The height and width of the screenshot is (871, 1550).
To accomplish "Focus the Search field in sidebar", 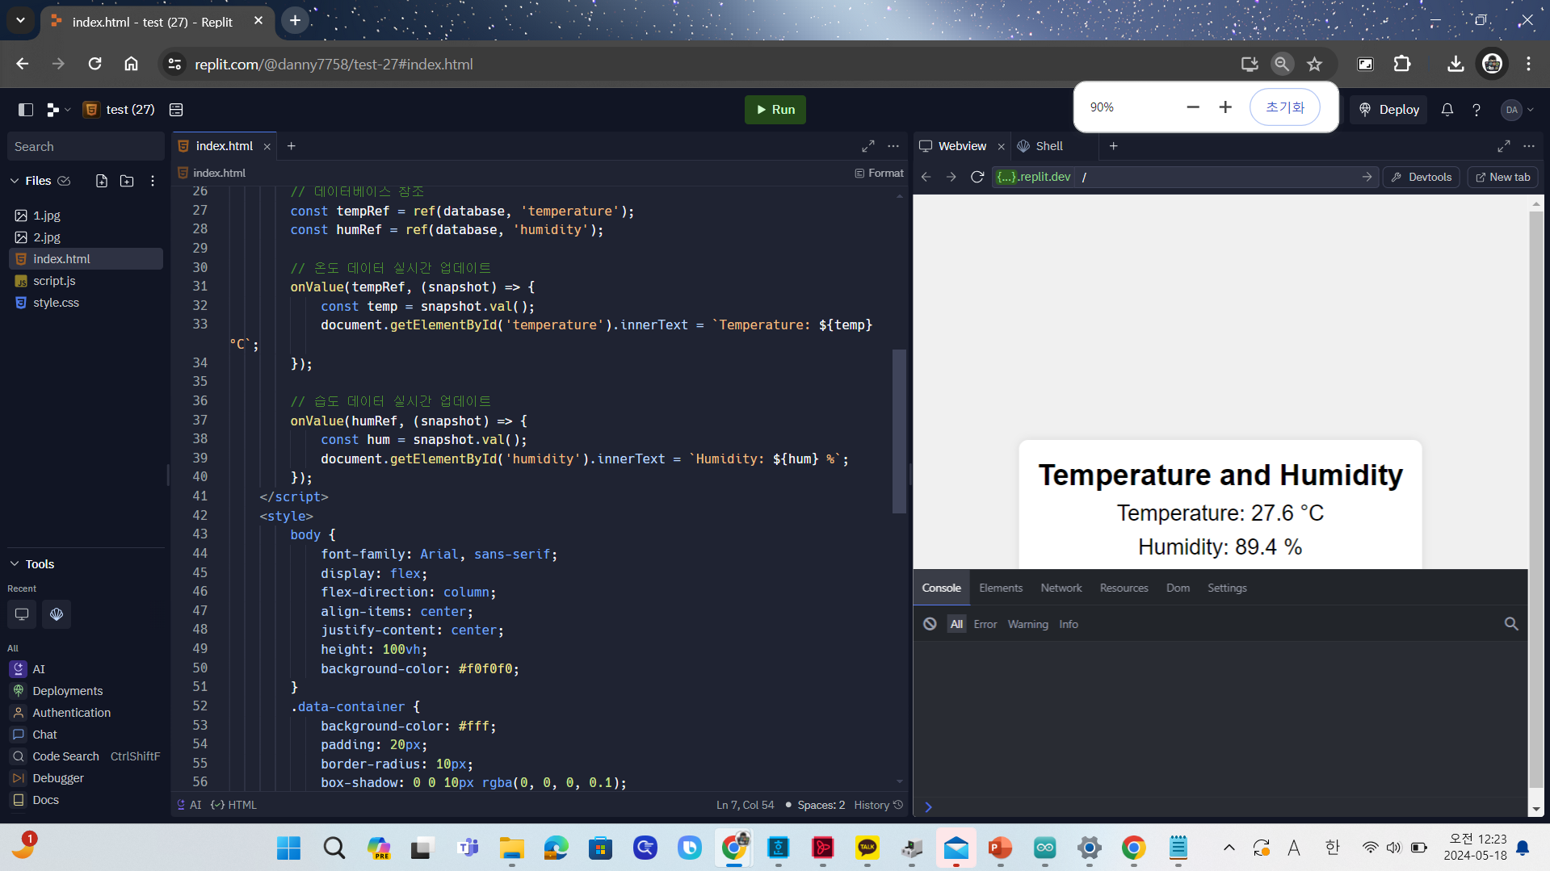I will pyautogui.click(x=86, y=147).
